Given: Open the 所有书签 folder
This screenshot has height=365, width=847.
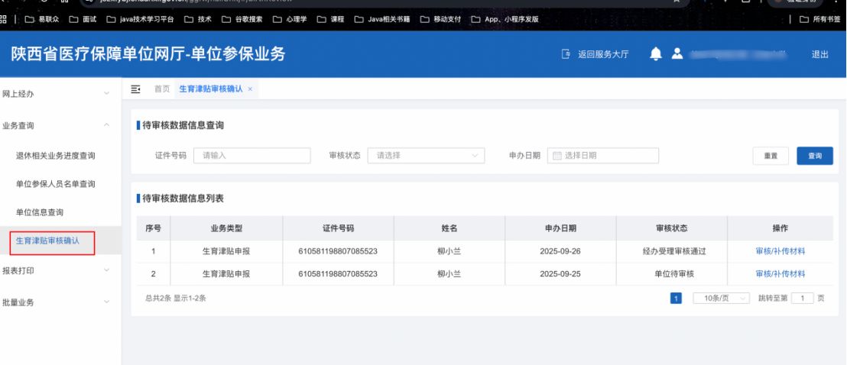Looking at the screenshot, I should tap(819, 19).
